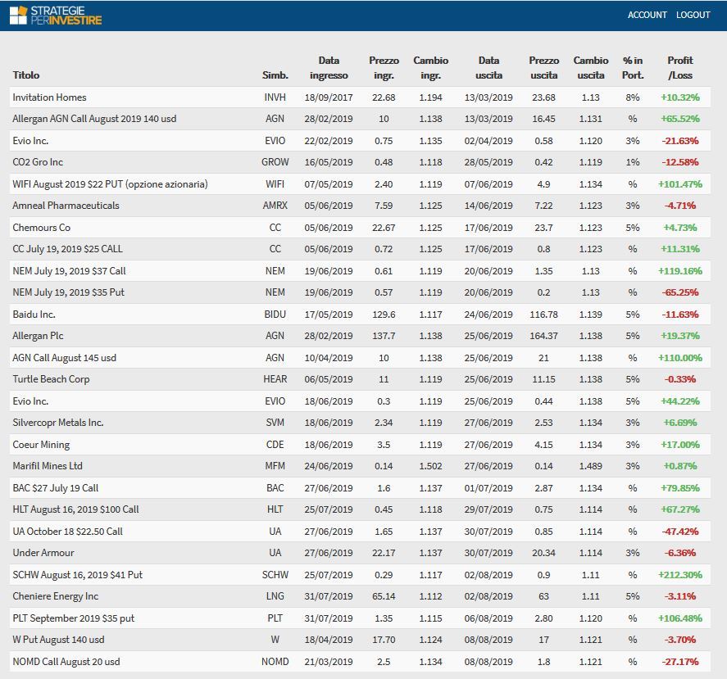Click the Data uscita column header
This screenshot has width=727, height=679.
click(x=488, y=68)
